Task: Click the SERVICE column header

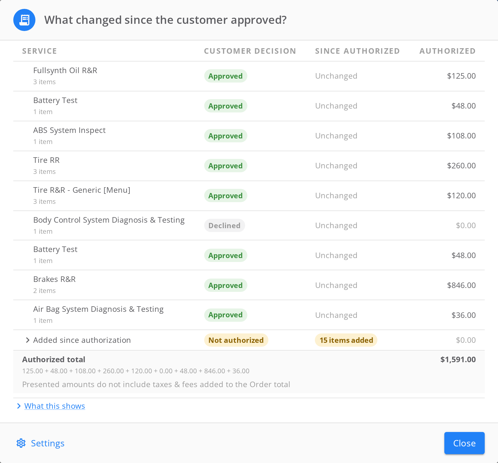Action: (x=40, y=51)
